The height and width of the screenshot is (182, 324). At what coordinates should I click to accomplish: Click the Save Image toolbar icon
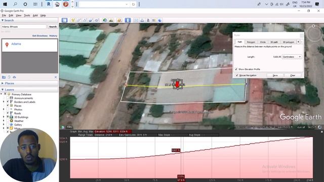(148, 20)
